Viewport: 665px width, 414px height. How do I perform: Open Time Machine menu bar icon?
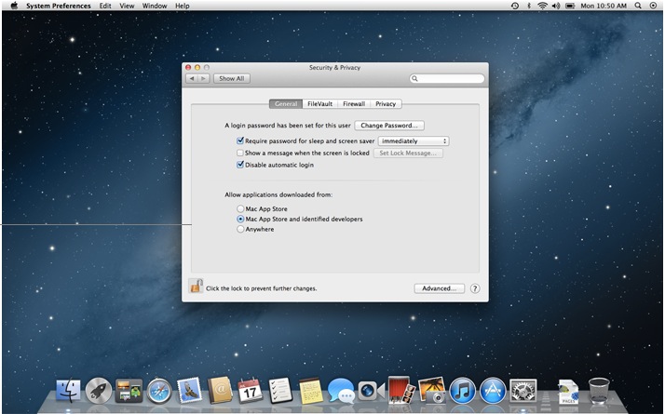[x=515, y=6]
